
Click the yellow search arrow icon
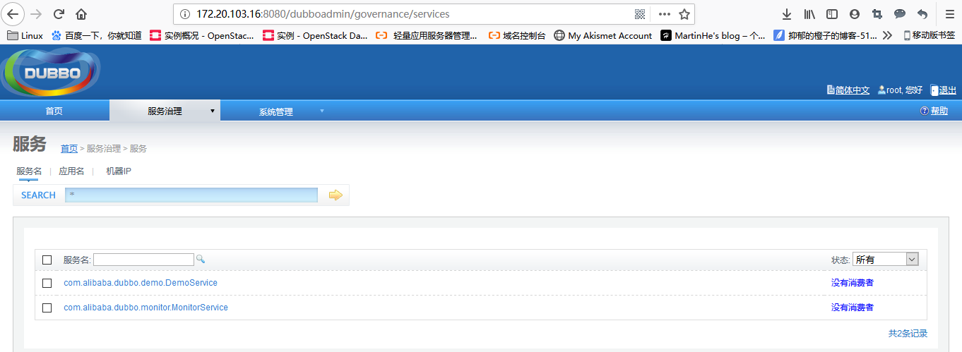point(335,195)
